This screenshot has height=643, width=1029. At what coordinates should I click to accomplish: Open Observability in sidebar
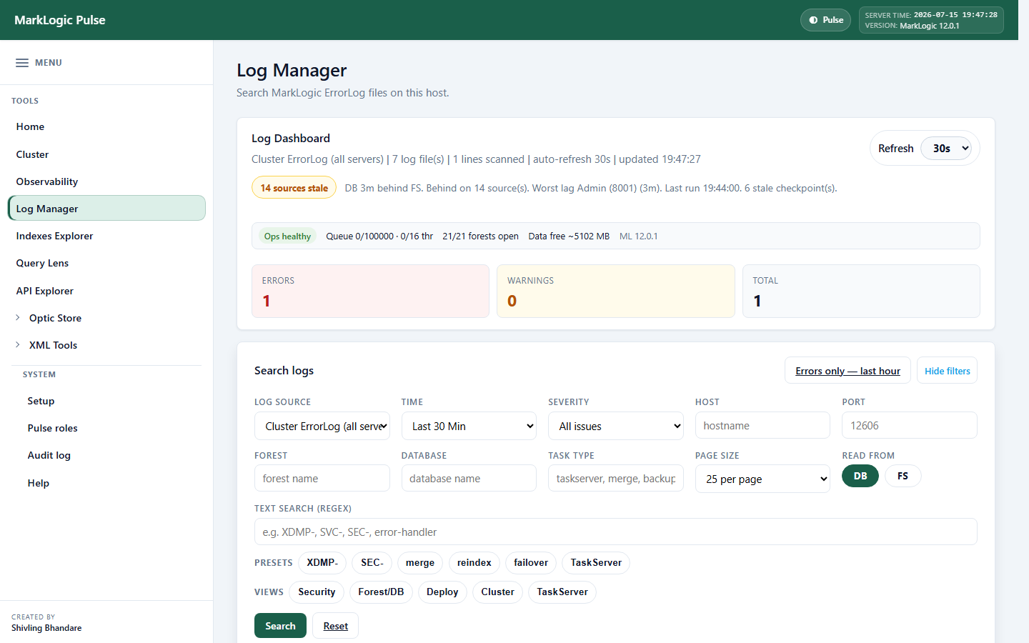pos(106,181)
